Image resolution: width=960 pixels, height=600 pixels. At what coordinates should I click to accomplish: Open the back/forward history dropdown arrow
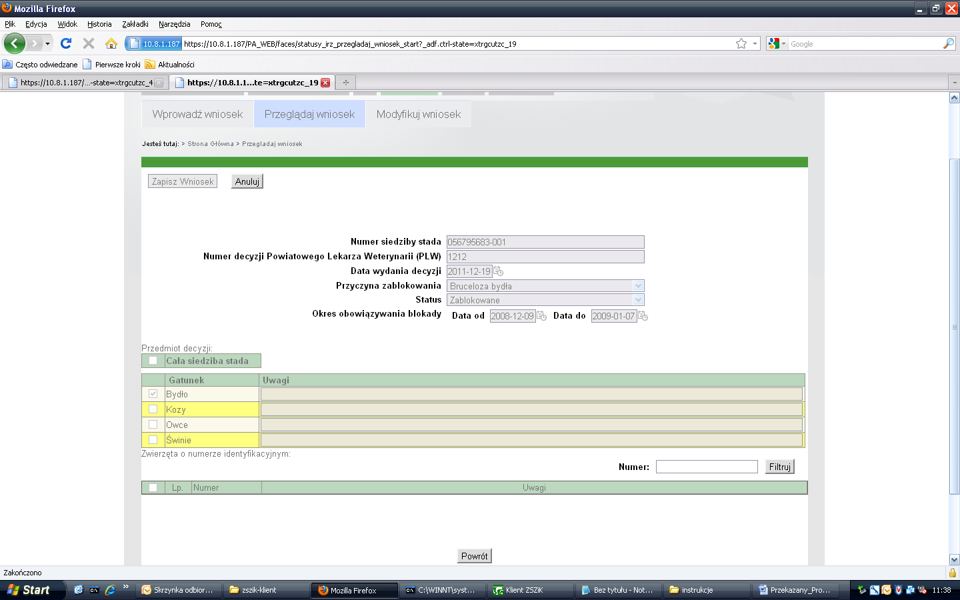(47, 43)
